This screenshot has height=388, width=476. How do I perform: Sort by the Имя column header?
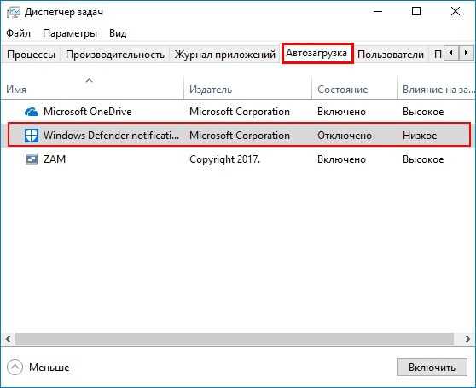[x=92, y=87]
